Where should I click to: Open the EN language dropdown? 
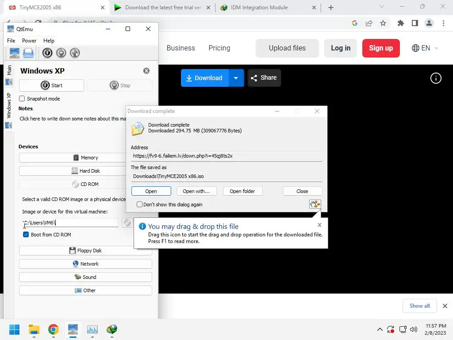pyautogui.click(x=425, y=48)
